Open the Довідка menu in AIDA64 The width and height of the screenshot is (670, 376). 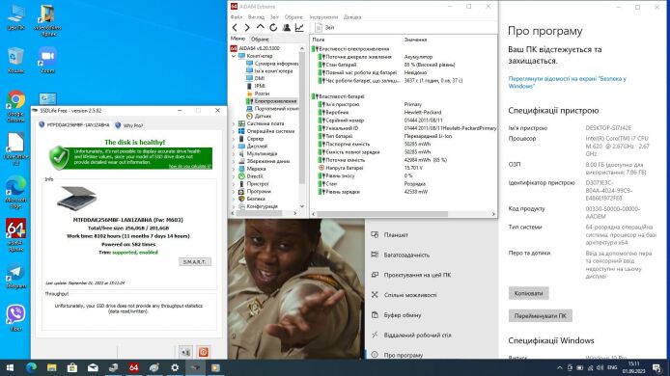click(x=352, y=17)
